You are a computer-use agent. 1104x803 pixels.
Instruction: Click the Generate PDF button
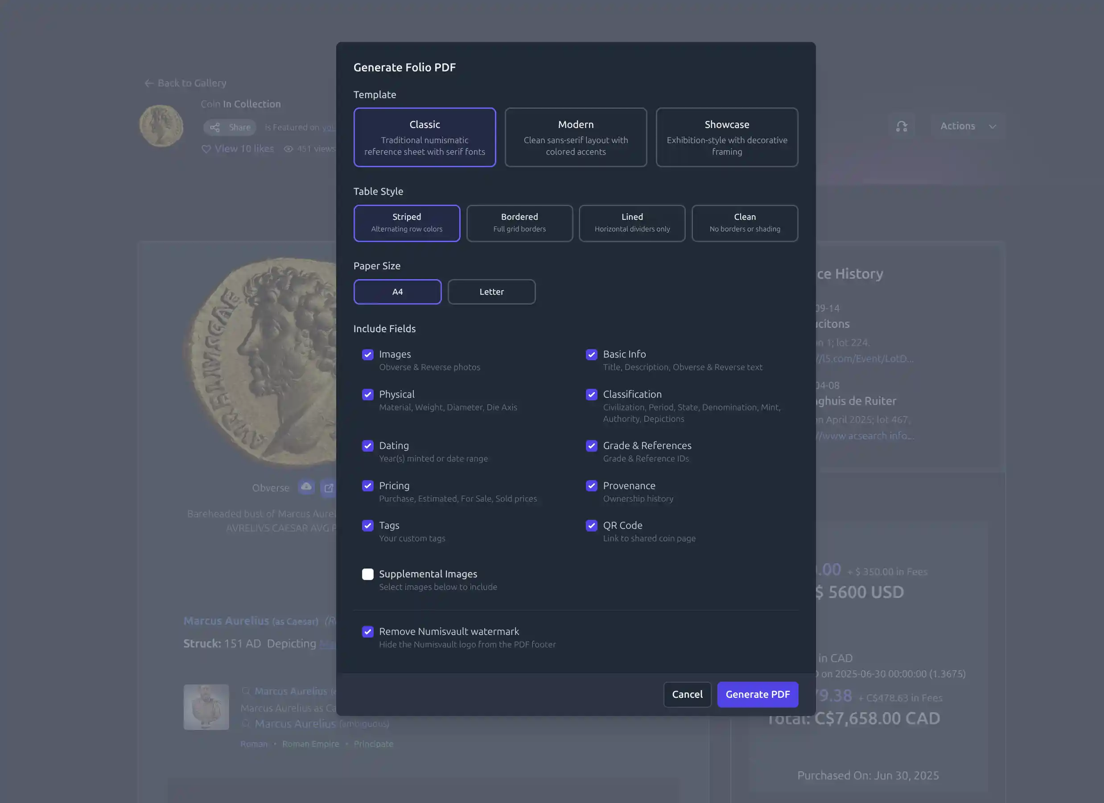[757, 695]
